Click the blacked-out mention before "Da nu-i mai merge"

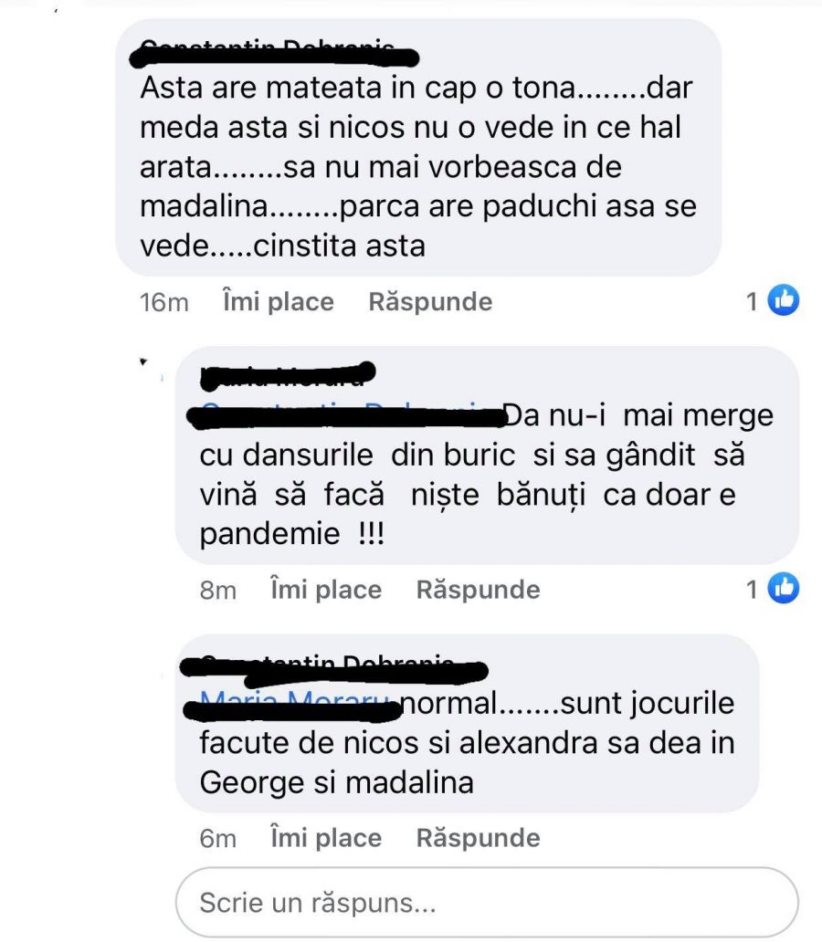pyautogui.click(x=346, y=415)
